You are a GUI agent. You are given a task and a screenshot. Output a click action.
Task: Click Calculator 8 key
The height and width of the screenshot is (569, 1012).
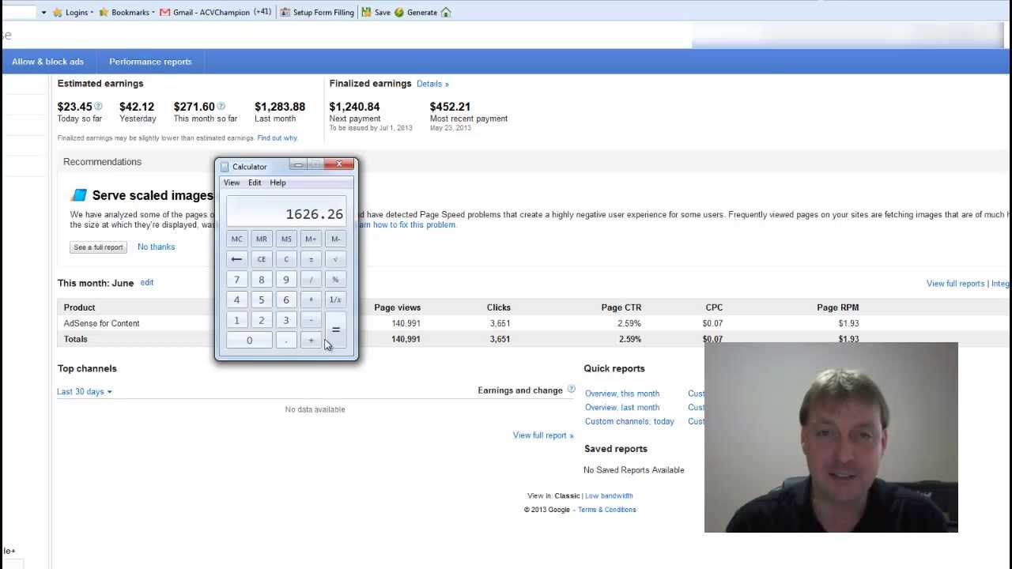pos(262,280)
